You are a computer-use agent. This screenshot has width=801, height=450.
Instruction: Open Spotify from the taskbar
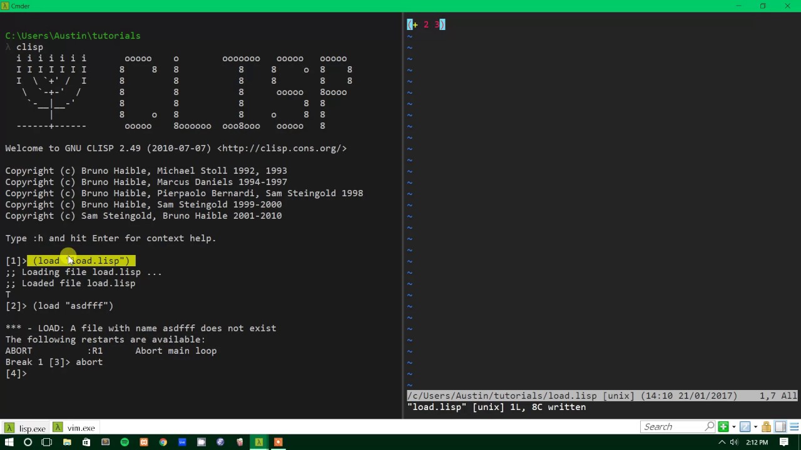tap(125, 442)
